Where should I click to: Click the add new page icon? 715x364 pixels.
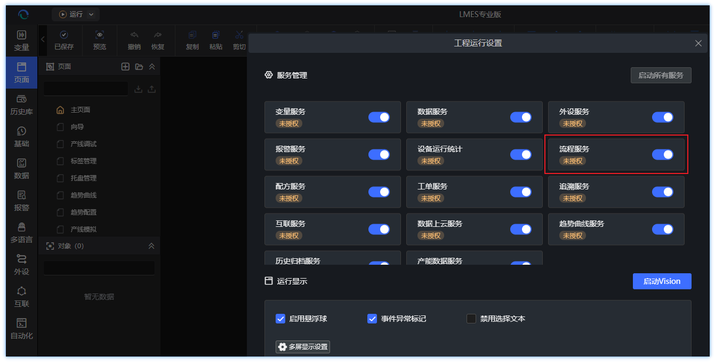(125, 67)
